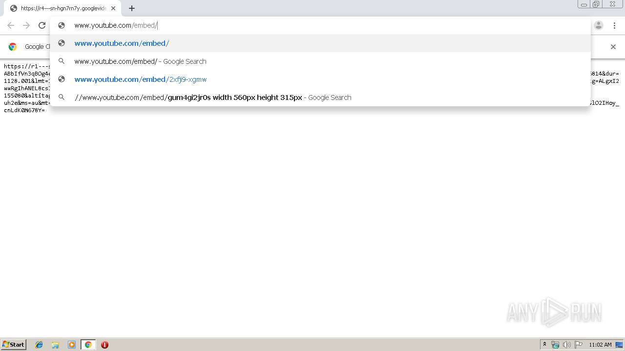Open a new browser tab
625x351 pixels.
132,8
